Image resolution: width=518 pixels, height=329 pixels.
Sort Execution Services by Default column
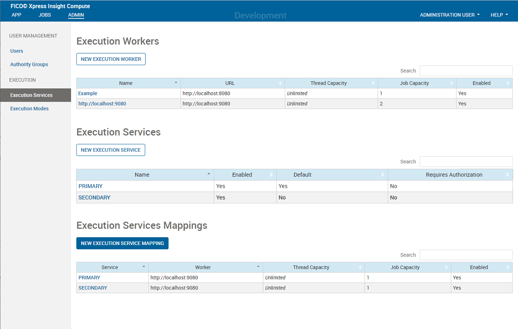[332, 175]
